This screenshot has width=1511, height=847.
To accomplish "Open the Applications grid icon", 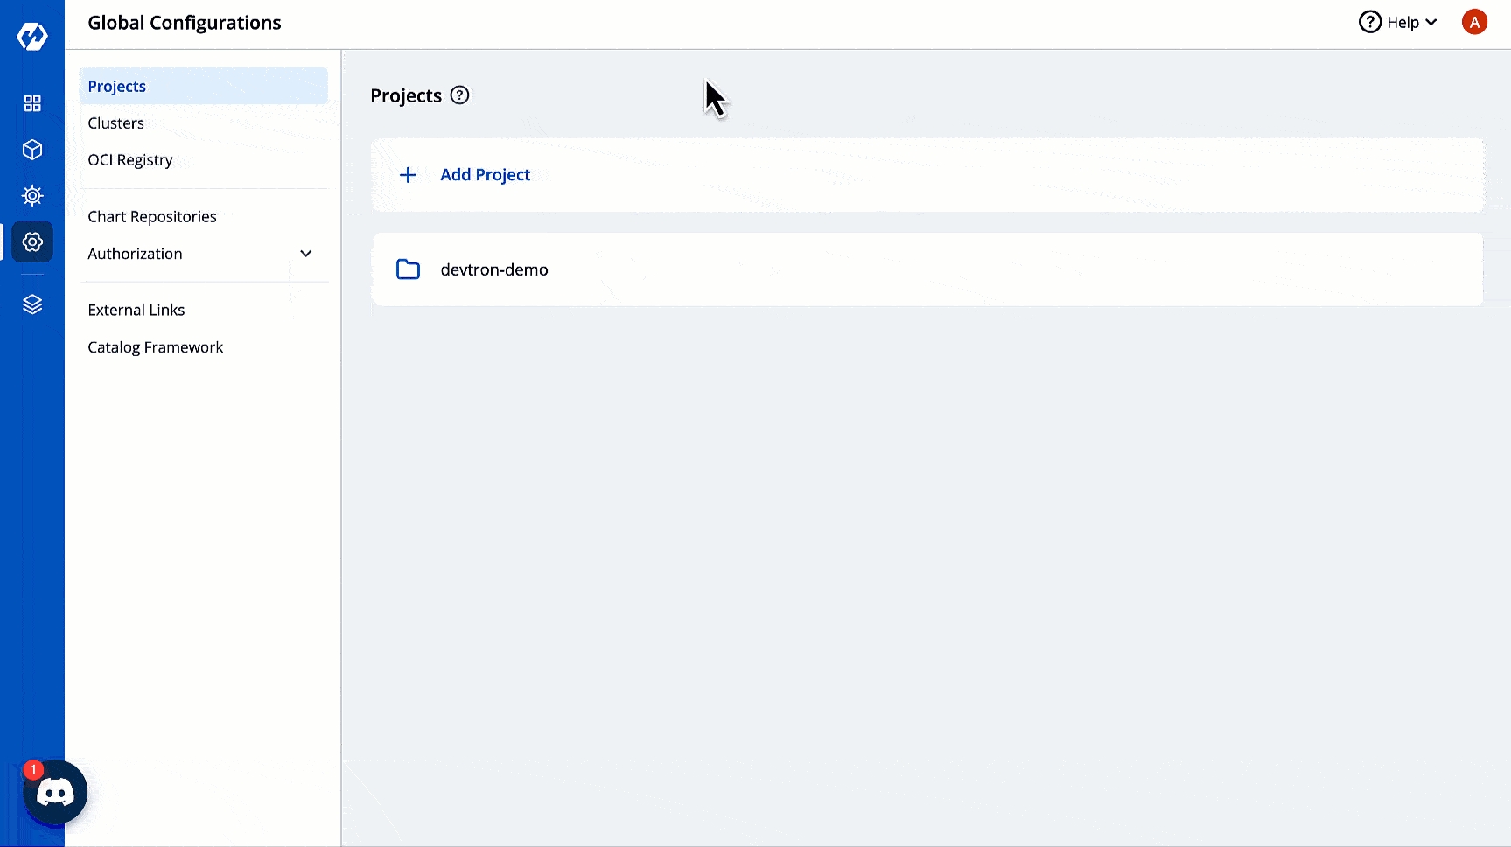I will [32, 104].
